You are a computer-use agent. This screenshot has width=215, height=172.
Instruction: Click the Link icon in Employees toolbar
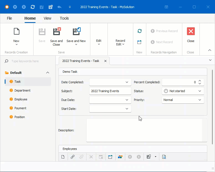click(73, 157)
